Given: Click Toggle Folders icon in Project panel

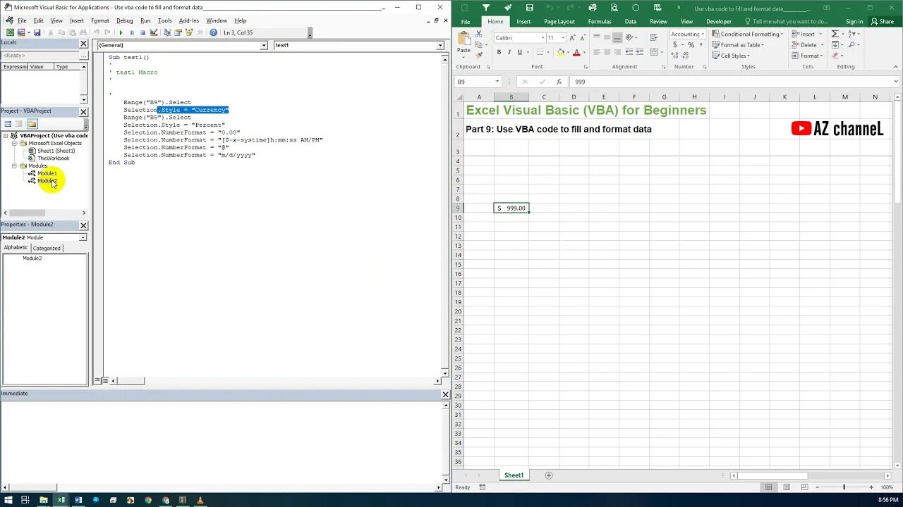Looking at the screenshot, I should [32, 124].
